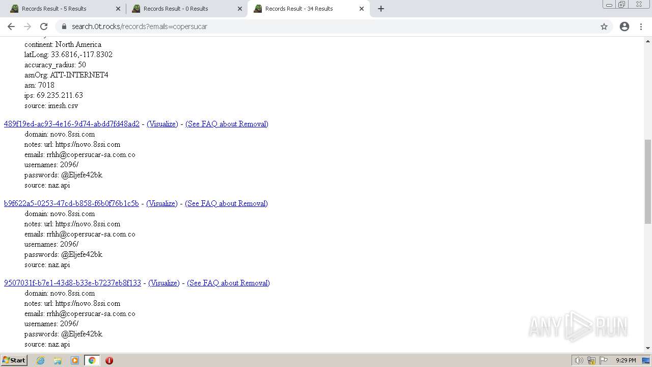652x367 pixels.
Task: Reload the current page
Action: coord(44,27)
